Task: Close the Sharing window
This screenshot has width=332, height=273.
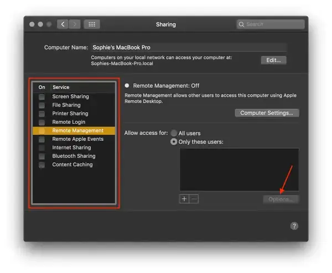Action: [32, 24]
